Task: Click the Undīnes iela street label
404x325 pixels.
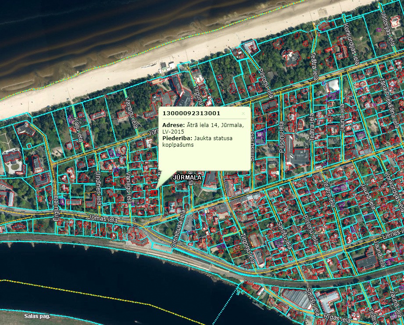Action: (x=99, y=188)
